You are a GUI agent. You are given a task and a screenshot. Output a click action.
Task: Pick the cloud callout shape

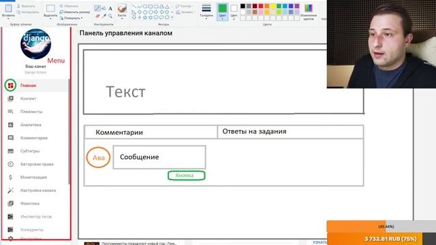(167, 17)
